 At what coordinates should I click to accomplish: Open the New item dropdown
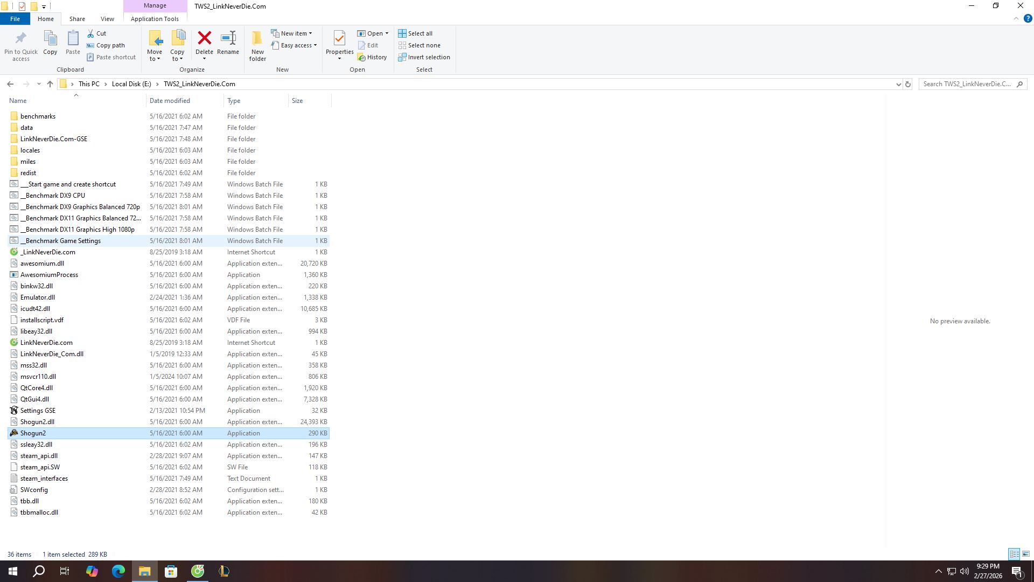(x=292, y=33)
